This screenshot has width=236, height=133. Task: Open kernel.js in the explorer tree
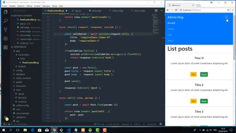[x=22, y=98]
